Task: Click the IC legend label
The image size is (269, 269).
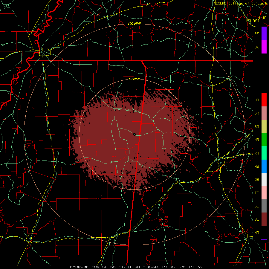Action: click(x=256, y=193)
